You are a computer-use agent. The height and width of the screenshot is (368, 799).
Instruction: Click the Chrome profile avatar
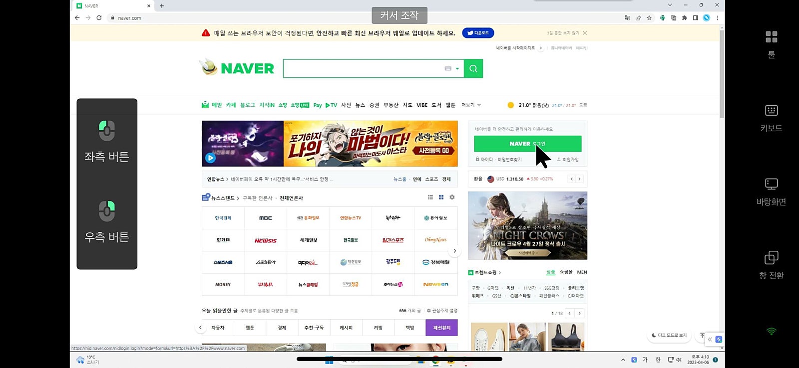pos(707,18)
